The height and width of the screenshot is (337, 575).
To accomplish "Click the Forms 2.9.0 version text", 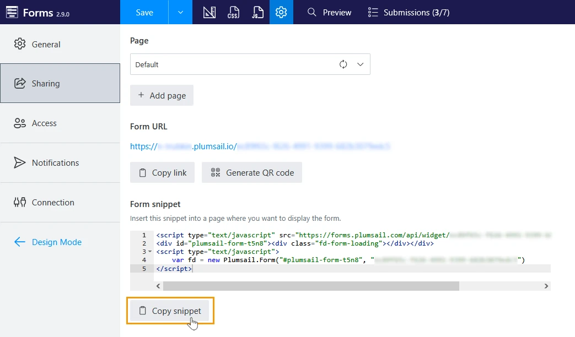I will (63, 14).
